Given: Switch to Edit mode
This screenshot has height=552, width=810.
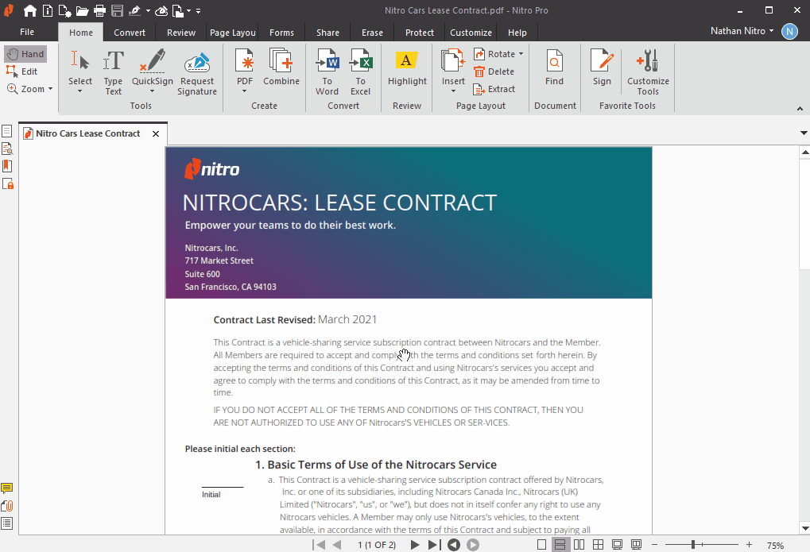Looking at the screenshot, I should pos(23,71).
